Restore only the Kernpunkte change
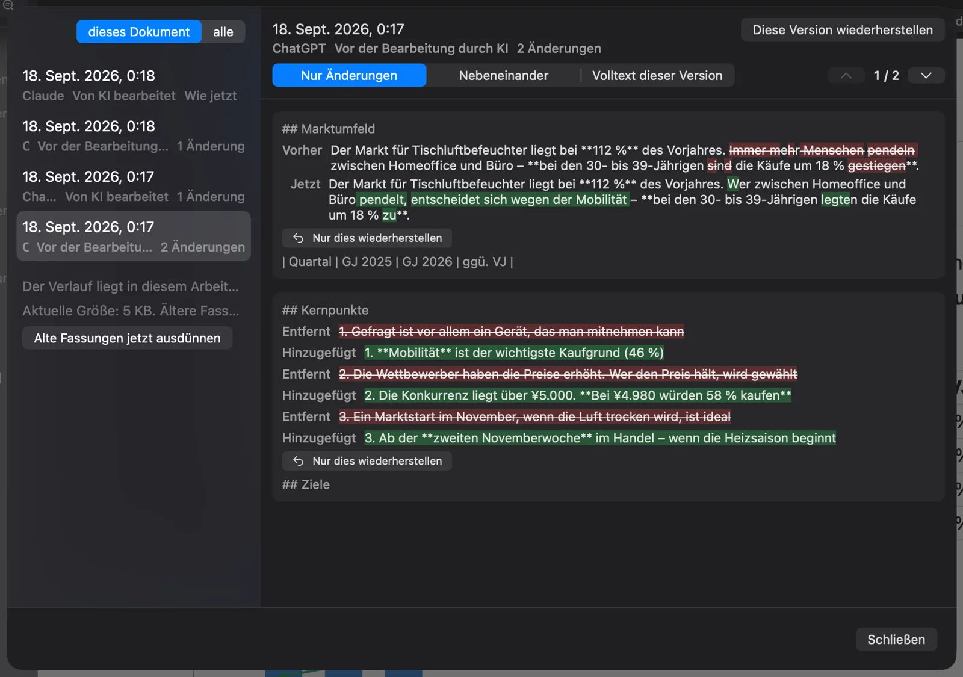 click(367, 461)
